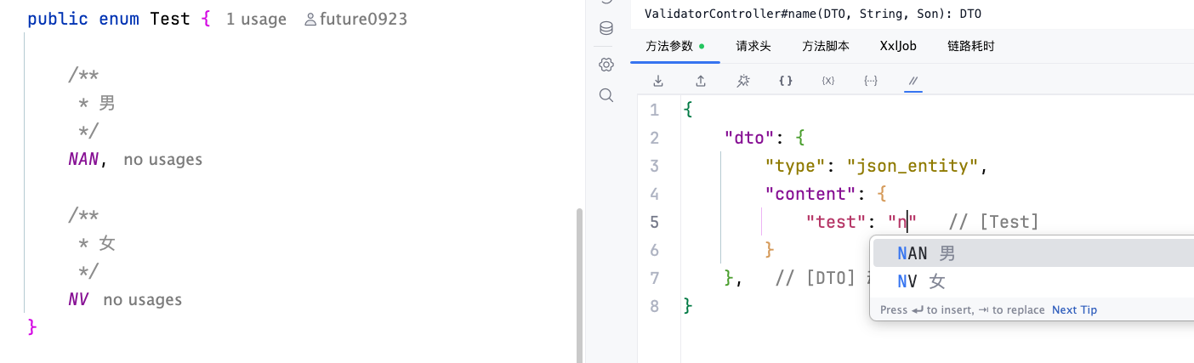
Task: Click 'no usages' hint beside NV
Action: [x=143, y=299]
